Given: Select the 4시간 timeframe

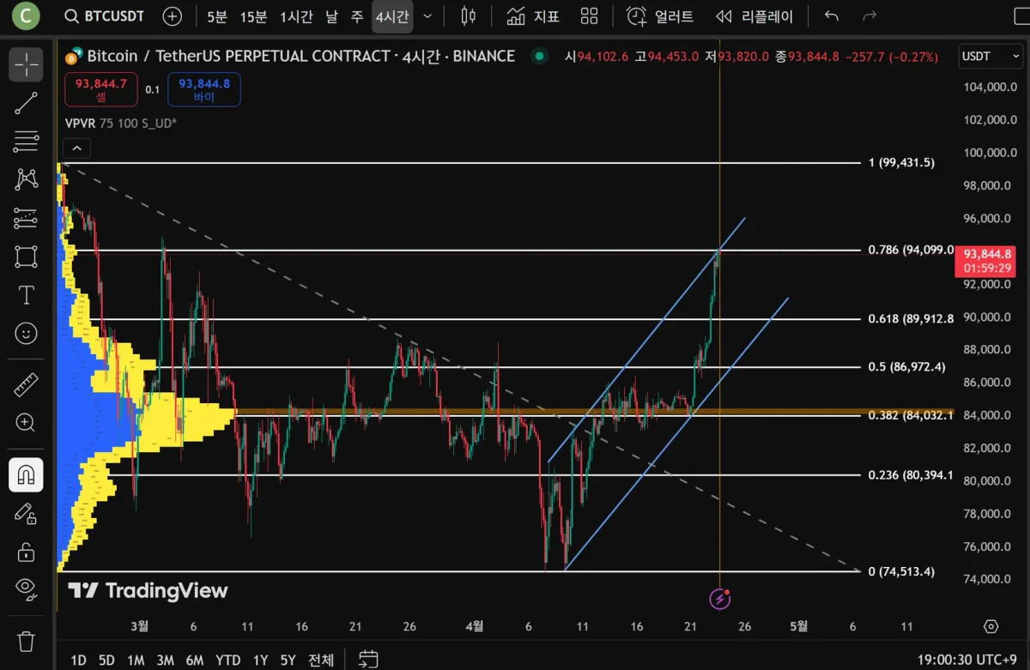Looking at the screenshot, I should [392, 16].
